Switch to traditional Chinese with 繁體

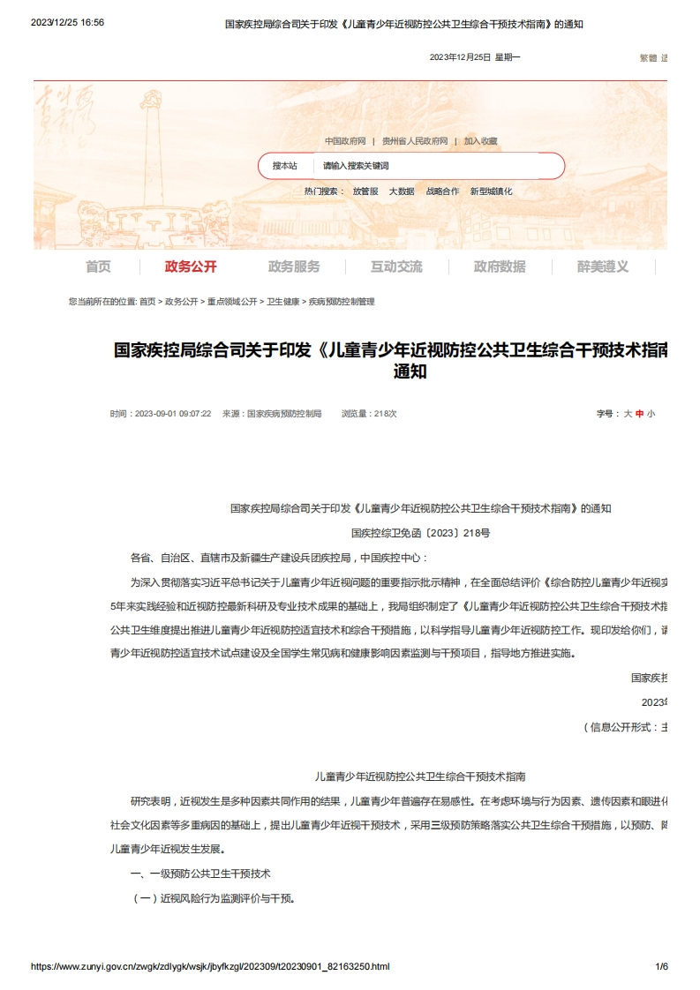click(x=648, y=58)
